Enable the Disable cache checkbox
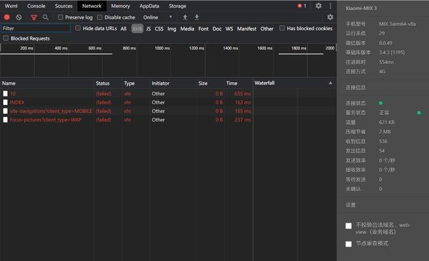The height and width of the screenshot is (261, 429). [99, 17]
